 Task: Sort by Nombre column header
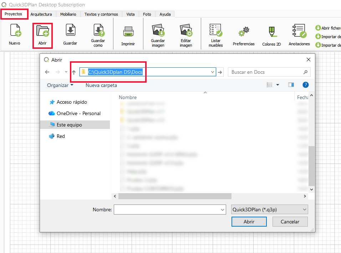128,97
